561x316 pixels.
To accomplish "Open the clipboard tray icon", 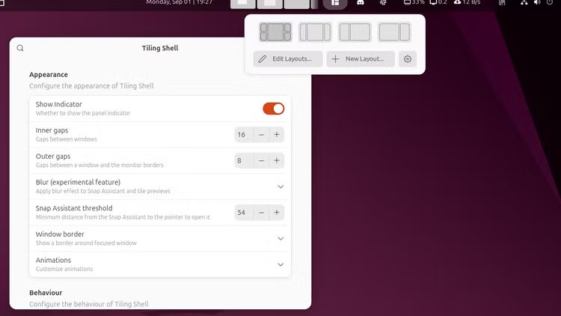I will (x=502, y=2).
